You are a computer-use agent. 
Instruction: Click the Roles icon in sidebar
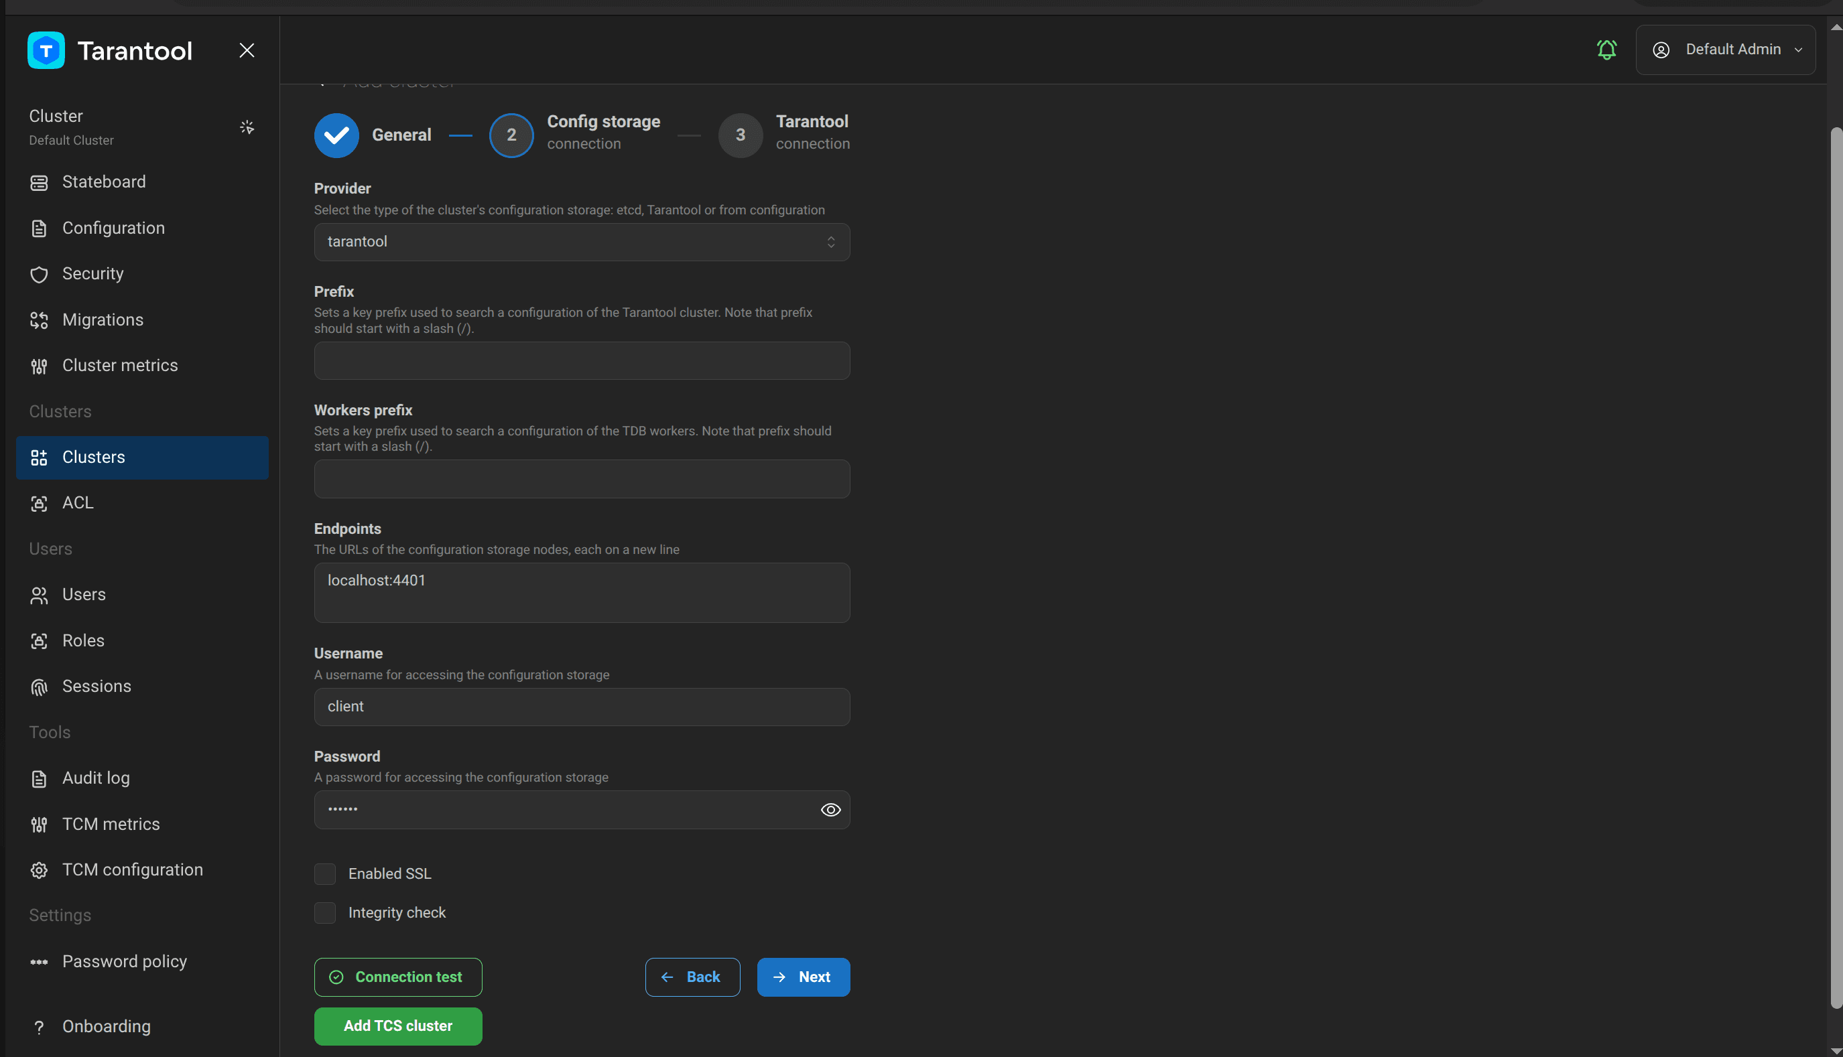coord(40,641)
